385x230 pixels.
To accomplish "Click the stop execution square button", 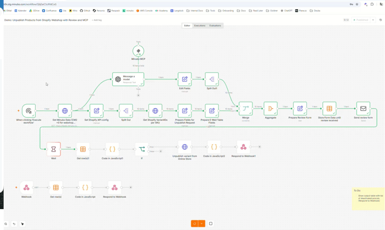I will coord(211,223).
